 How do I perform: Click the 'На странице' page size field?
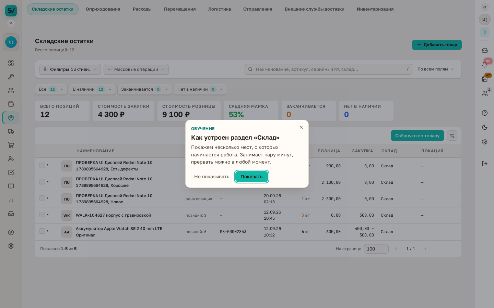(x=376, y=249)
